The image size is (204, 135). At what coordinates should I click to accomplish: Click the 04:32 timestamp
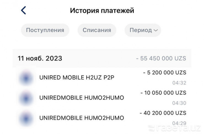tap(179, 83)
